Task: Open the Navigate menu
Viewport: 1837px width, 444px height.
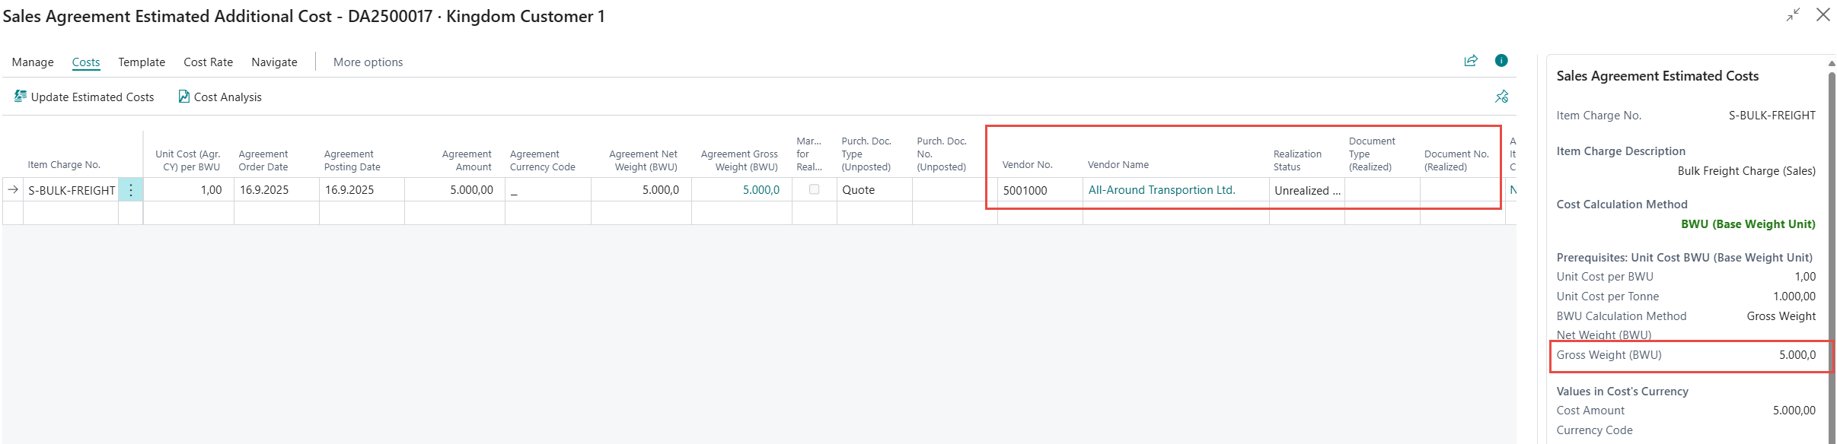Action: click(274, 62)
